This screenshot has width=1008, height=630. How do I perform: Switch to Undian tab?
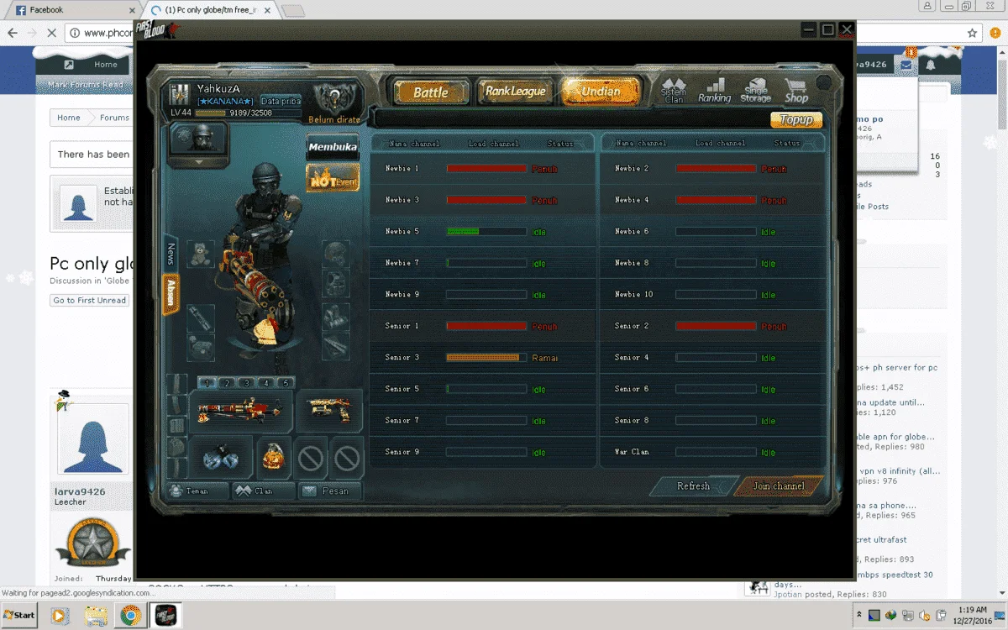click(x=601, y=92)
